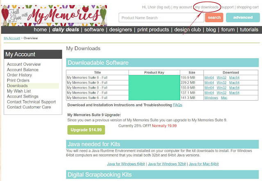Go to home in navigation bar
Screen dimensions: 262x181
[40, 30]
